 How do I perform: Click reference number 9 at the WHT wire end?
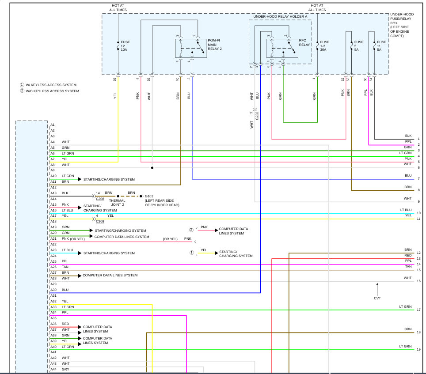418,201
